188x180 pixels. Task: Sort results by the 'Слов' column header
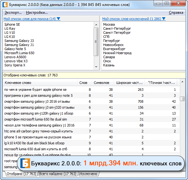(83, 83)
